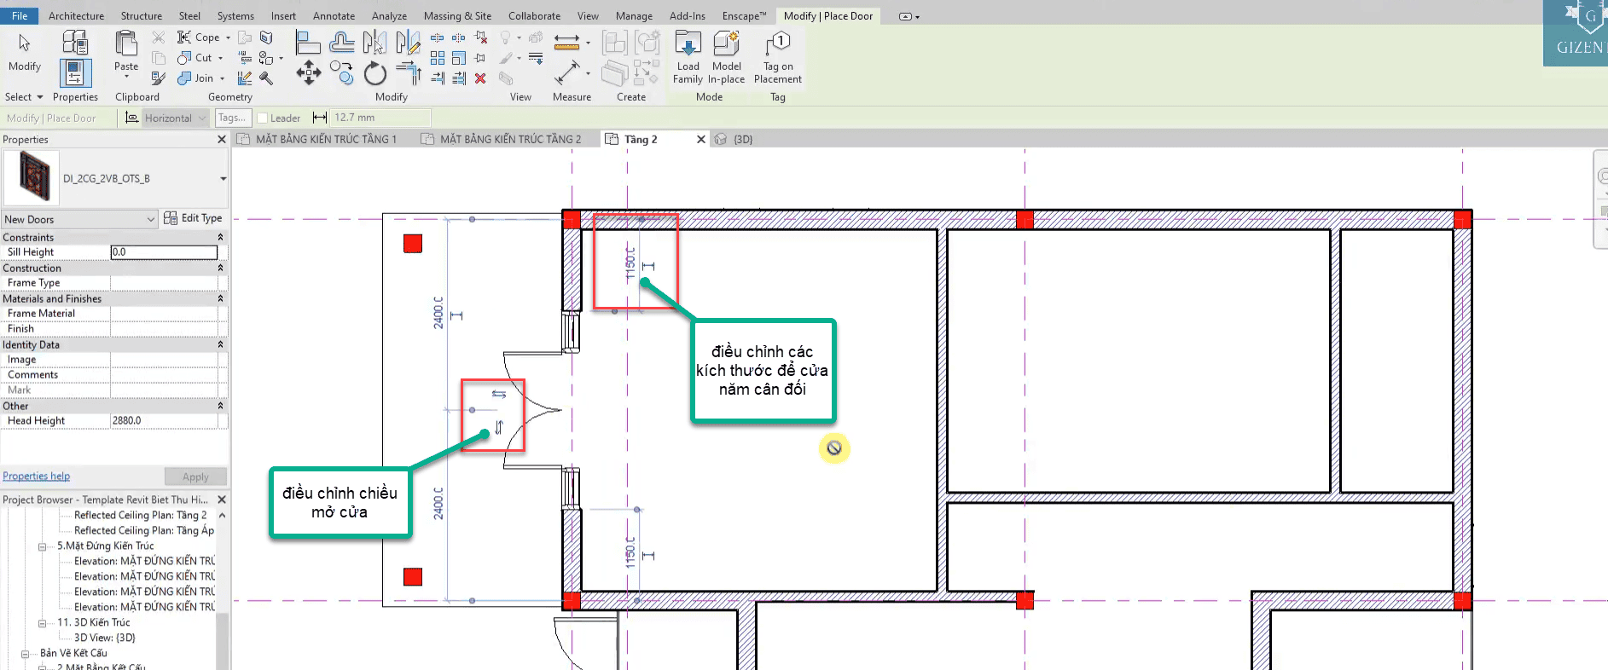Select the Rotate tool icon

click(374, 74)
